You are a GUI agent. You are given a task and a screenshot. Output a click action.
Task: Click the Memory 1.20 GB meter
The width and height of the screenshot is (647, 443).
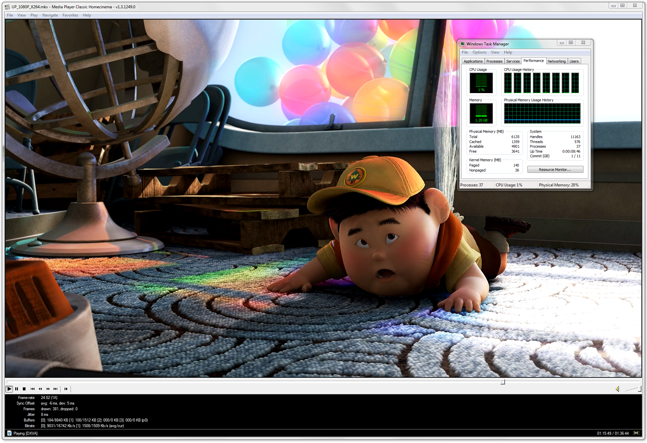pyautogui.click(x=481, y=113)
